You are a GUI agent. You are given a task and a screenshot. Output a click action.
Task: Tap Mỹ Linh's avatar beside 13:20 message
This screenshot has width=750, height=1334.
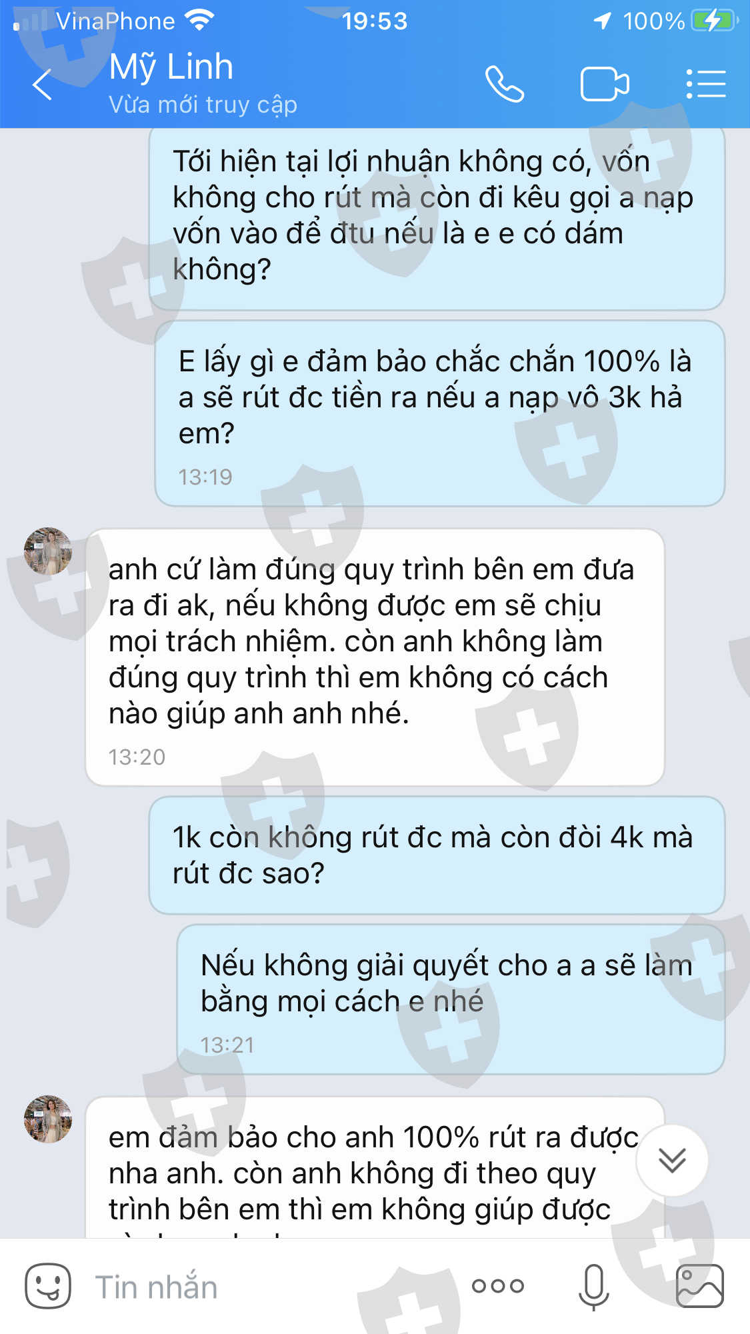[48, 551]
